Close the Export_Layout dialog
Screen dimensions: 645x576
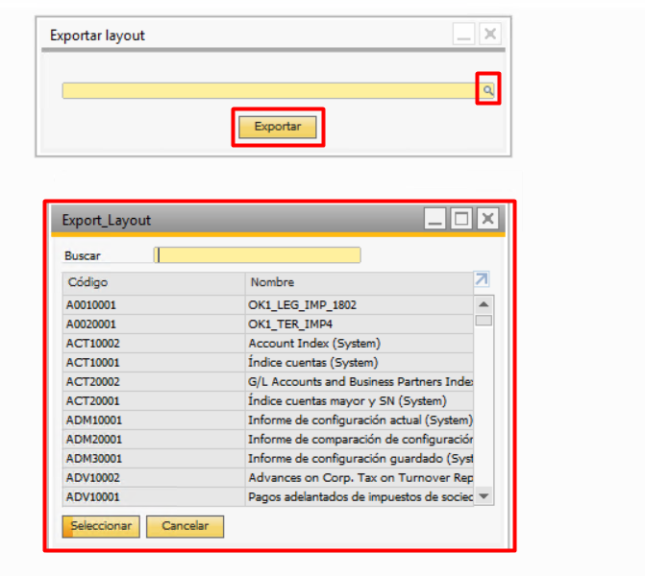(x=488, y=220)
